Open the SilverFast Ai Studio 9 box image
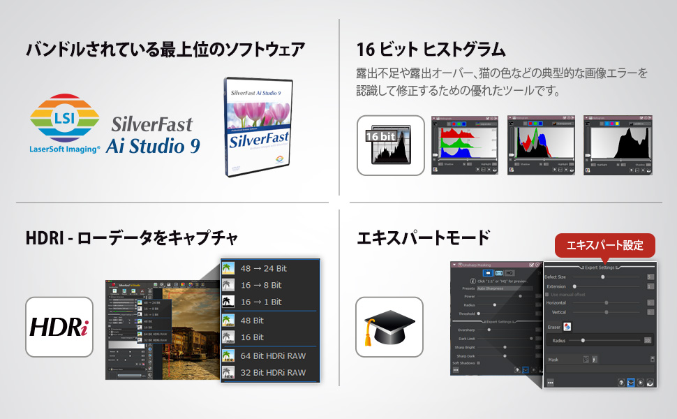Screen dimensions: 677x419 coord(258,127)
